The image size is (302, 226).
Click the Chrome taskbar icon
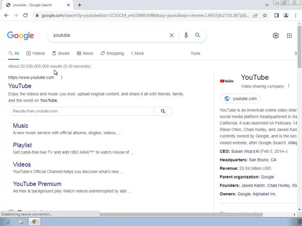(x=35, y=222)
